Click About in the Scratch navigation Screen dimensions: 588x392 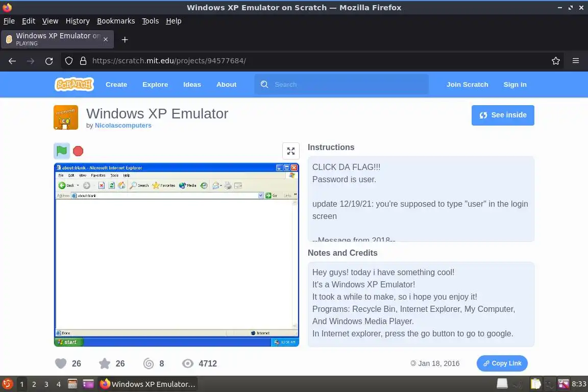(226, 84)
